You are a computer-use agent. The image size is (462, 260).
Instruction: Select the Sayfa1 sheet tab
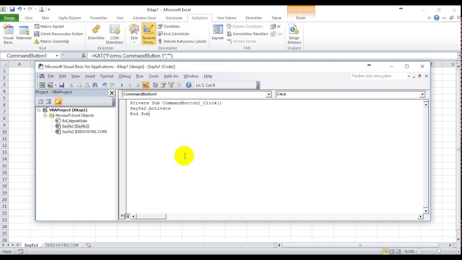click(x=31, y=245)
